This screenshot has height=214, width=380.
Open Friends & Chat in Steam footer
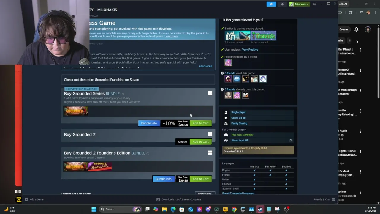click(324, 199)
